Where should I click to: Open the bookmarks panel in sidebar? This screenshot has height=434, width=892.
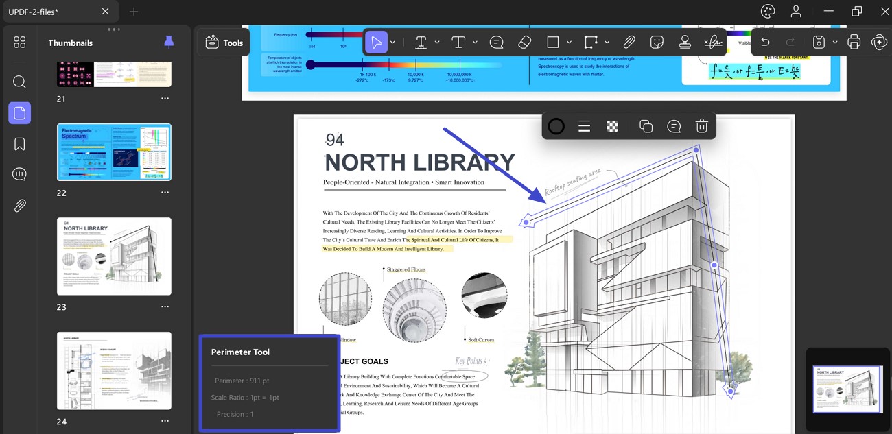pos(19,144)
